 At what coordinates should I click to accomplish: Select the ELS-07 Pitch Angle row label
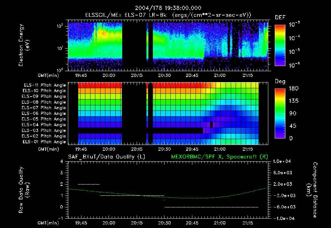tap(44, 108)
